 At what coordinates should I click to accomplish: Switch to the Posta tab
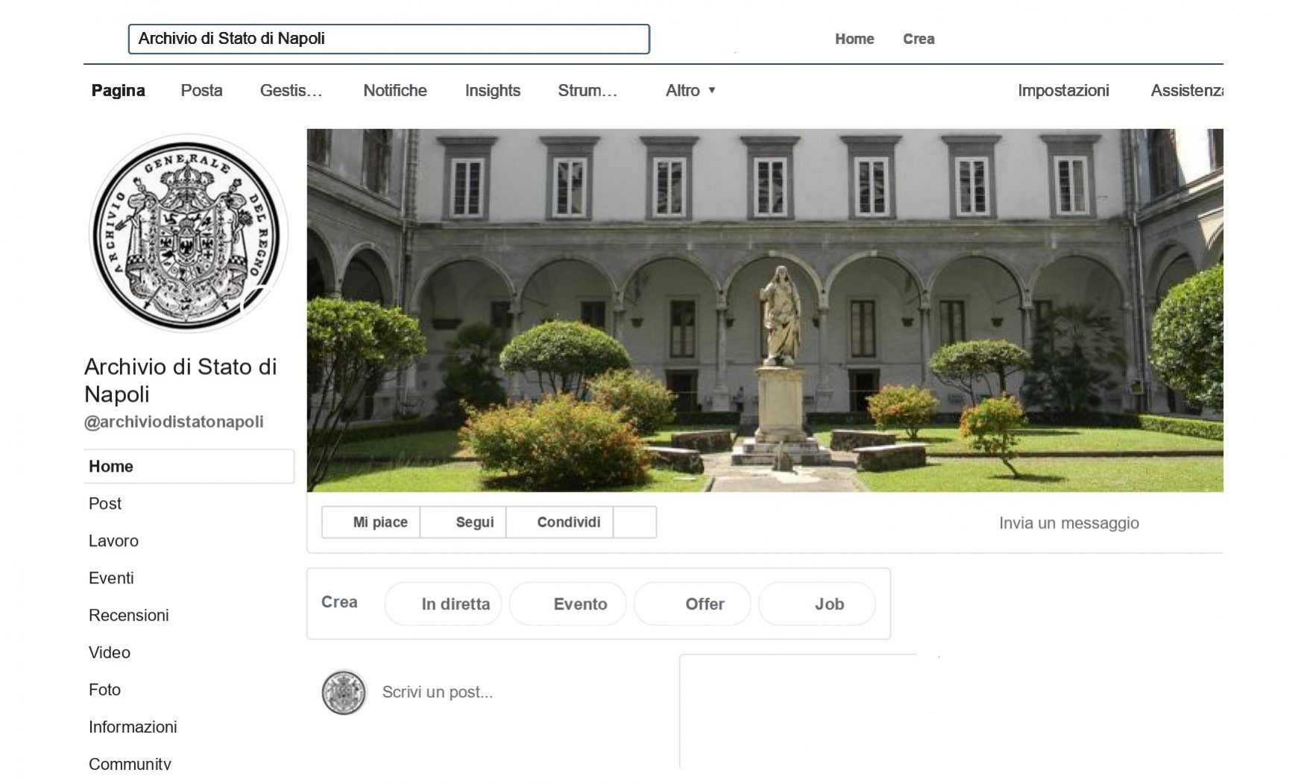click(201, 90)
